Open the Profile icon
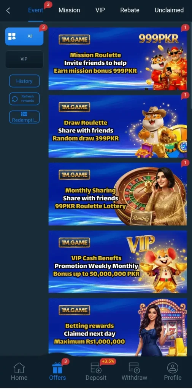The width and height of the screenshot is (192, 390). pos(173,368)
